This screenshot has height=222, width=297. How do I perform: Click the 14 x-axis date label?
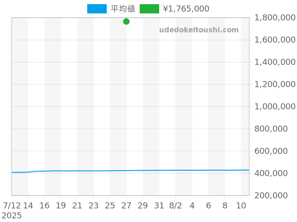pos(28,205)
